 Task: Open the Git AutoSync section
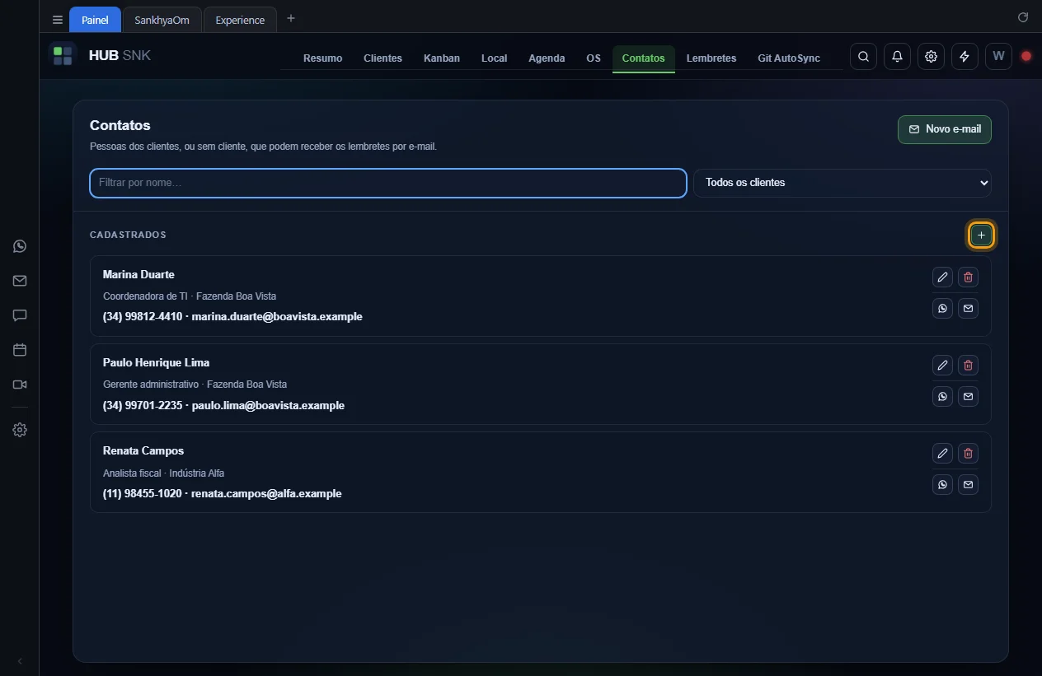tap(789, 58)
